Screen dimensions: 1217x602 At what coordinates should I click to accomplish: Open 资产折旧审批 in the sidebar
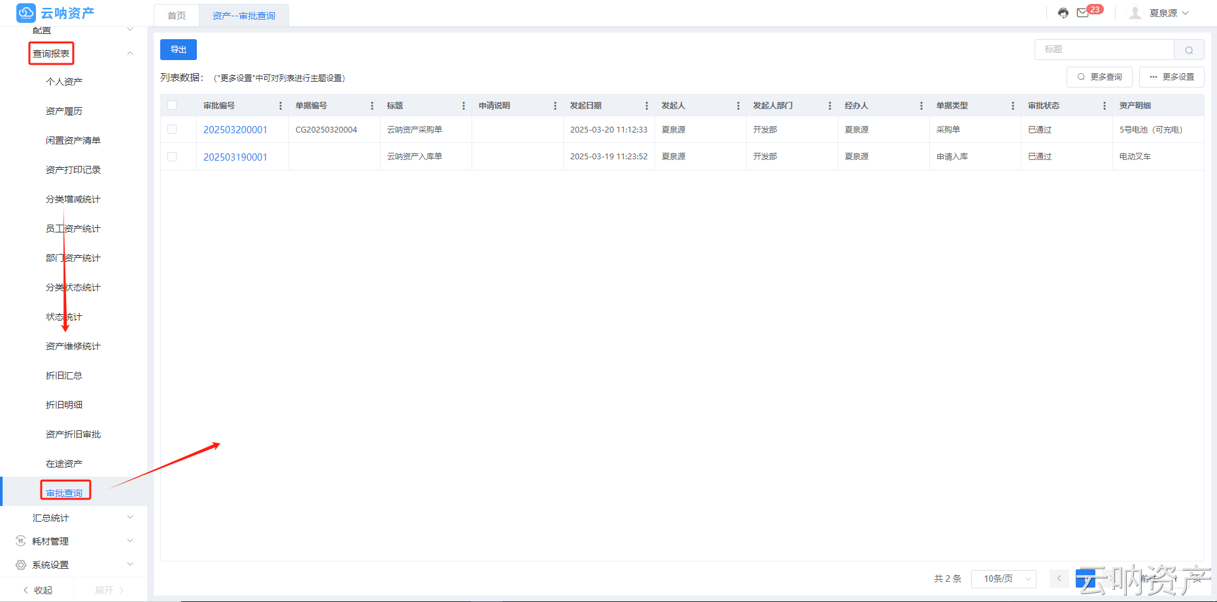(73, 434)
